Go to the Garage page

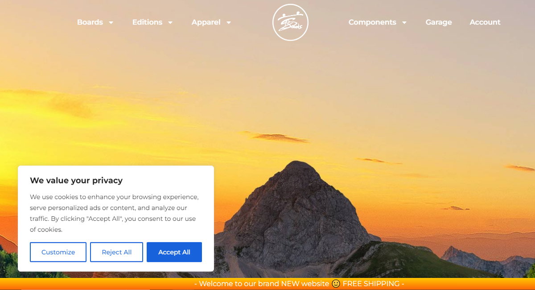click(439, 22)
